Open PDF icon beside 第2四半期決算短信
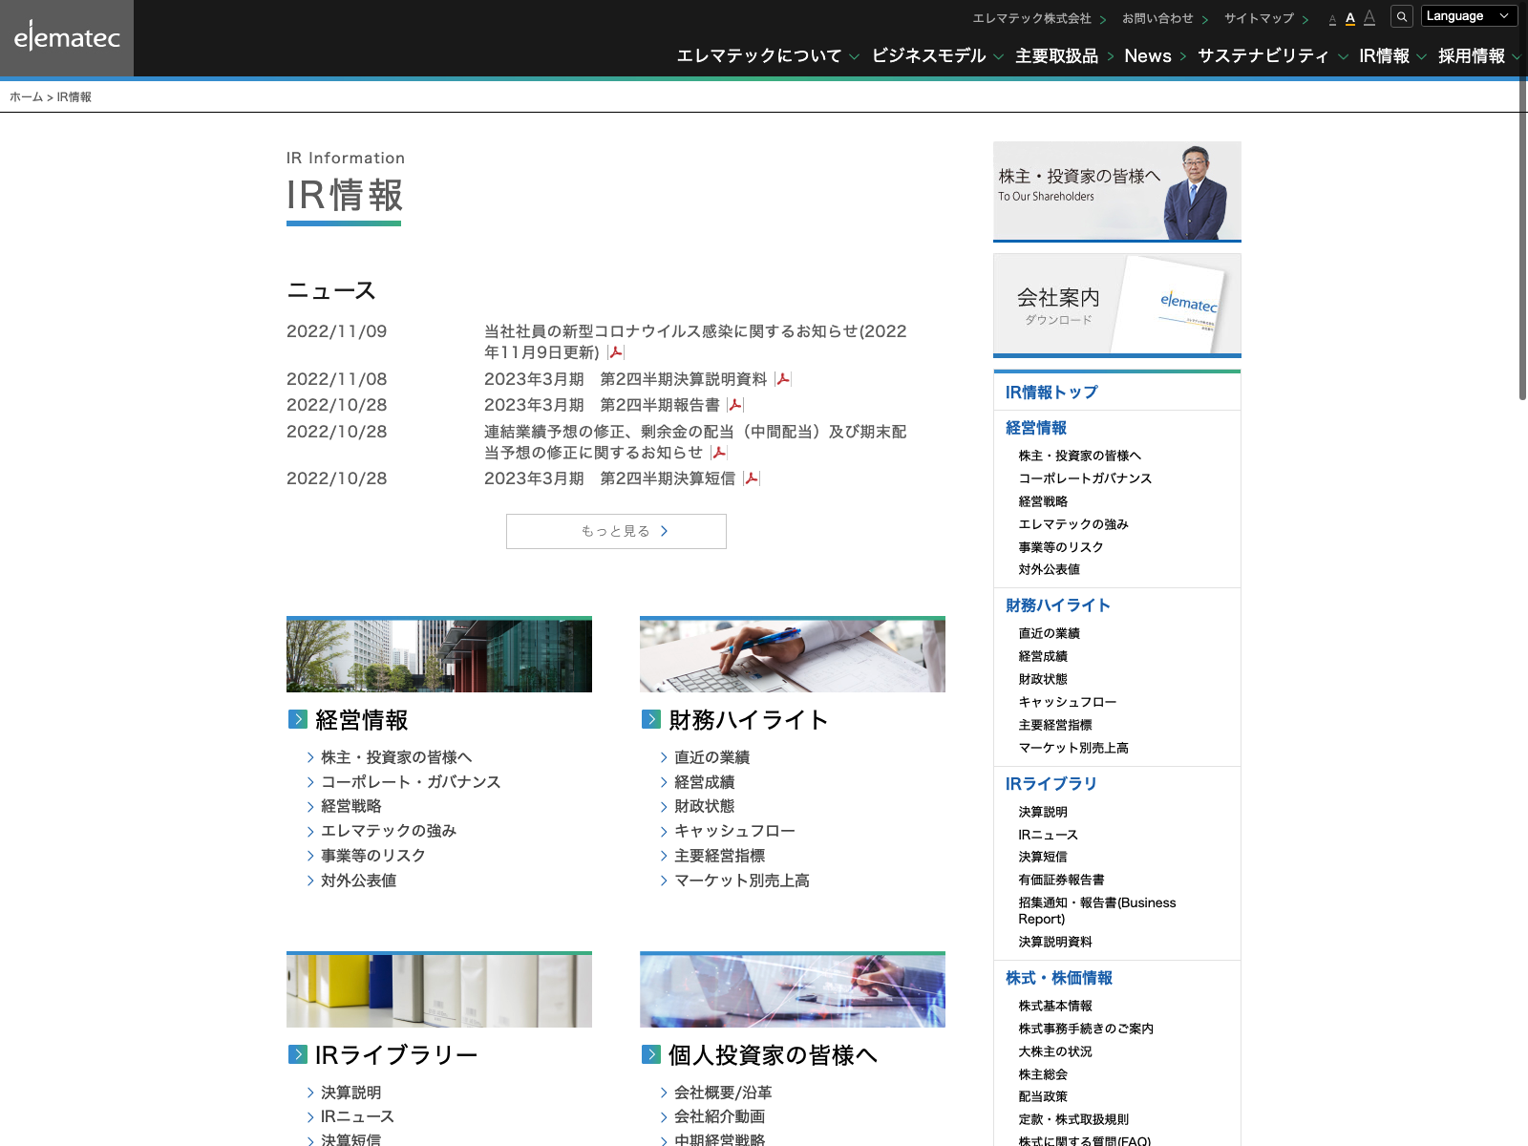This screenshot has width=1528, height=1146. pos(752,478)
